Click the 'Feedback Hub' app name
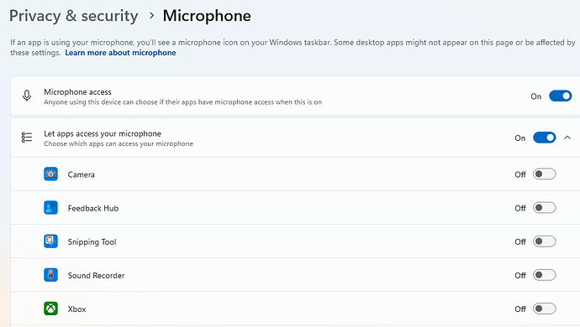 tap(93, 208)
